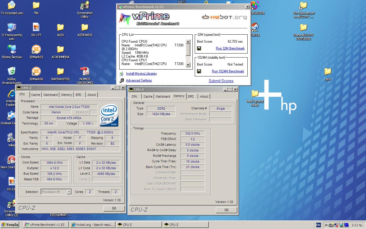Click the Submit Scores link
The width and height of the screenshot is (366, 229).
pos(221,81)
